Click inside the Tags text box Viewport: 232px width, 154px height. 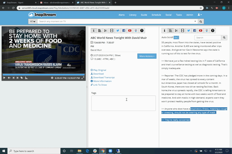[x=124, y=103]
